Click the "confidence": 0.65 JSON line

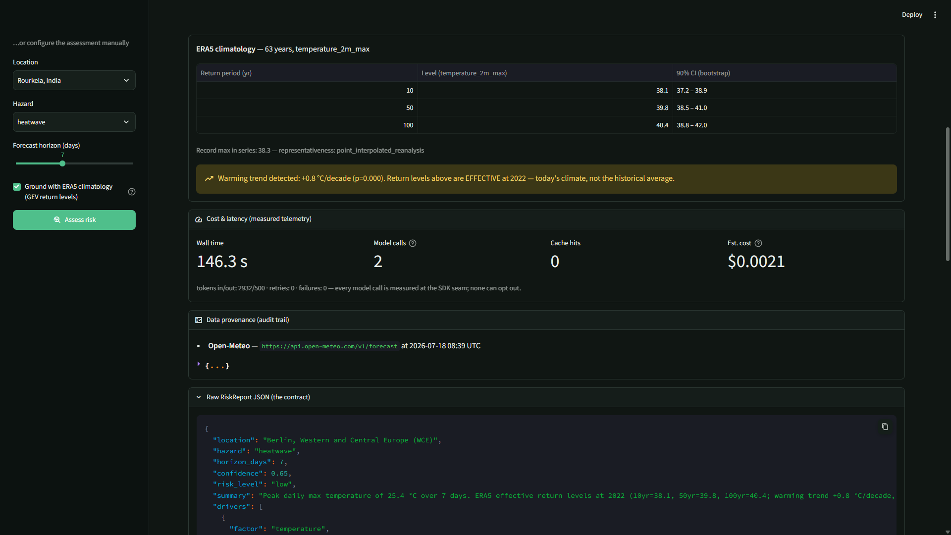pyautogui.click(x=252, y=474)
